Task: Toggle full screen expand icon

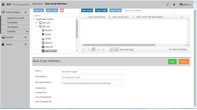Action: [168, 5]
